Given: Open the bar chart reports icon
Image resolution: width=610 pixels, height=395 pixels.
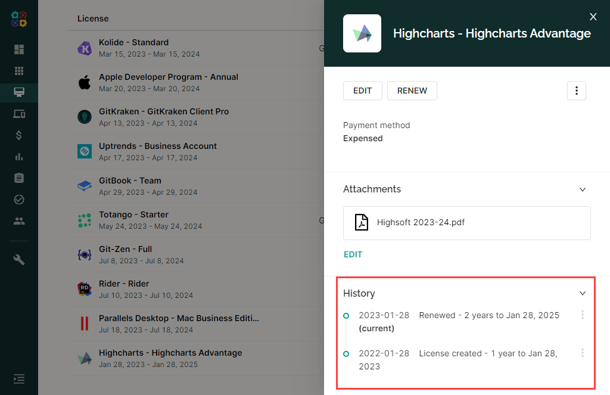Looking at the screenshot, I should point(19,157).
